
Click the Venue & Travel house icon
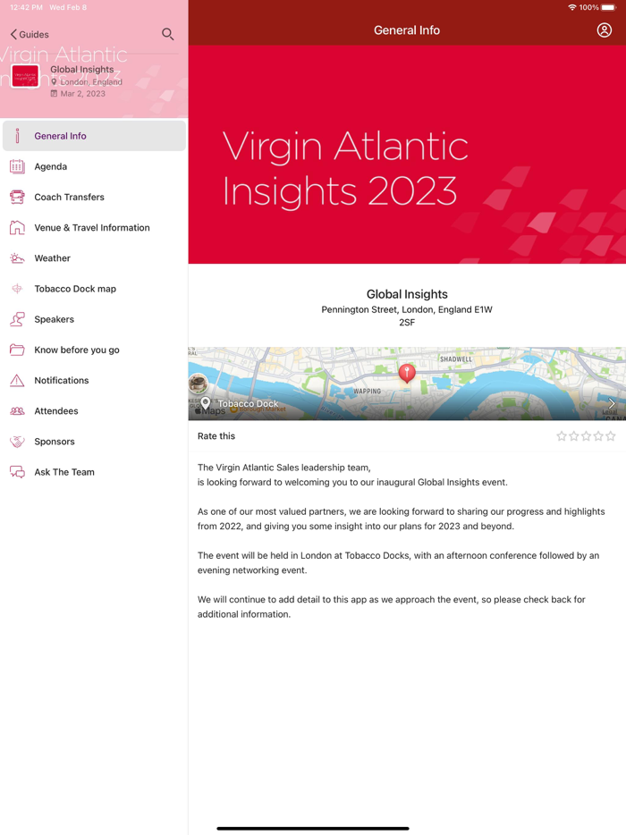(x=17, y=227)
